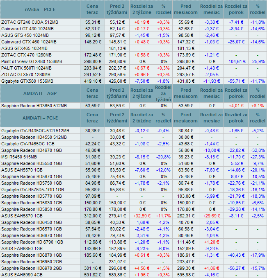267x278 pixels.
Task: Select the ZOTAC GT240 CUDA 512MB row name
Action: click(30, 23)
